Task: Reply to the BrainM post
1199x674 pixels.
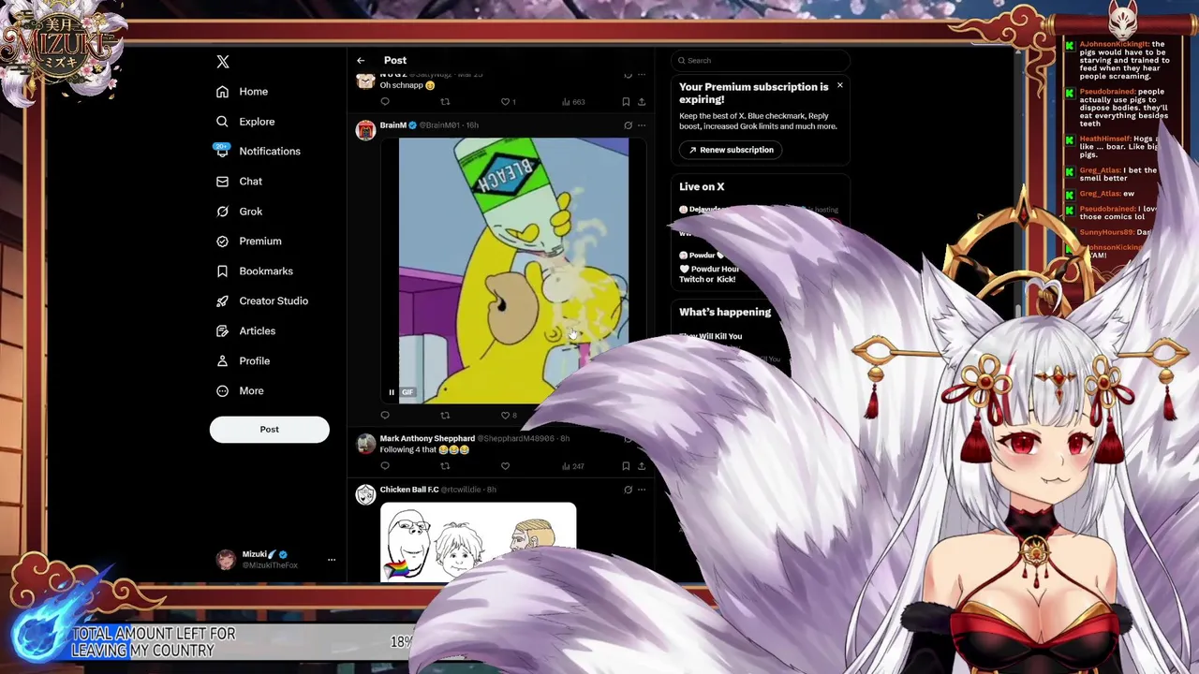Action: coord(385,416)
